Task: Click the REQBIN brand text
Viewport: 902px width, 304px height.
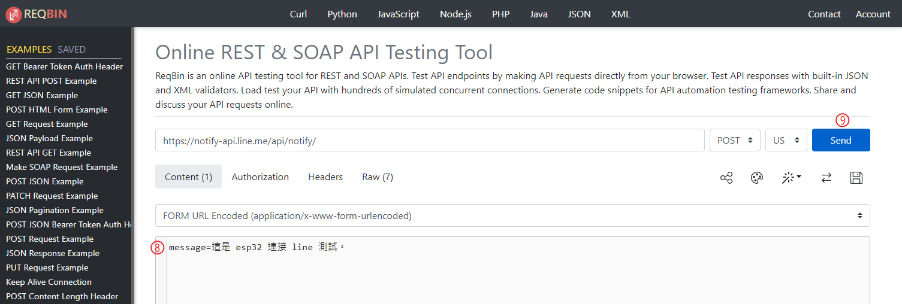Action: [x=44, y=14]
